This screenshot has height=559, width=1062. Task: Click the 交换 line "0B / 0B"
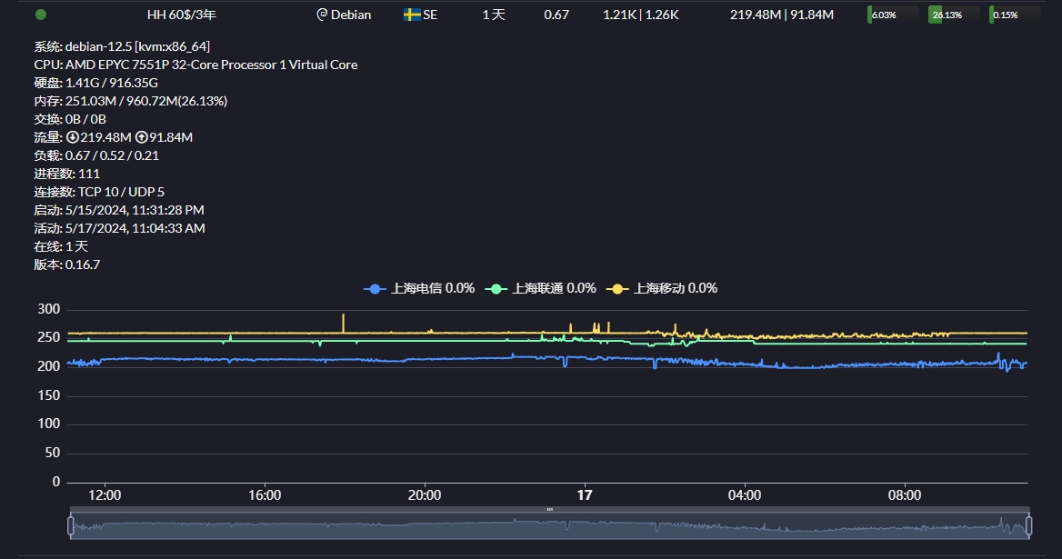[70, 120]
